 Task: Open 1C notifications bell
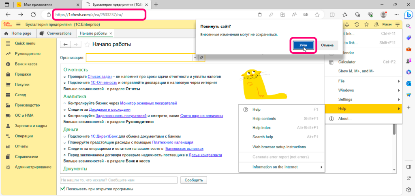[347, 25]
